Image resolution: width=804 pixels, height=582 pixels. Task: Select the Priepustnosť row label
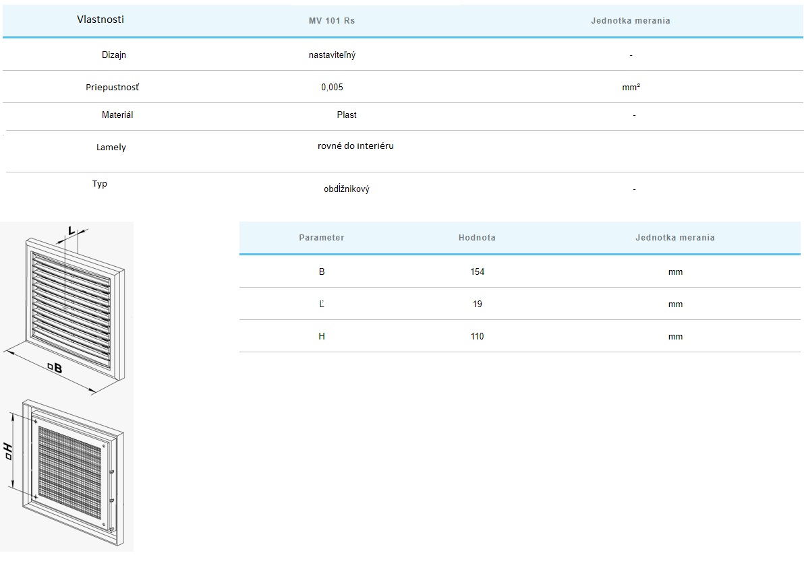point(113,88)
